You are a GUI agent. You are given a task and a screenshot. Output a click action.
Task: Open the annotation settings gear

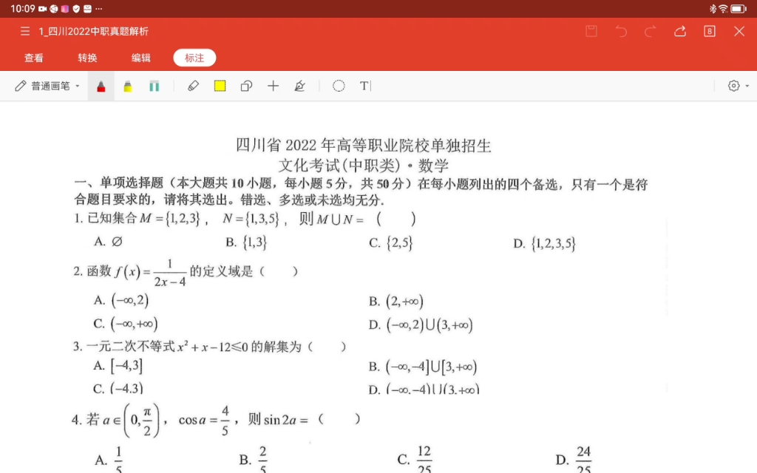(732, 86)
